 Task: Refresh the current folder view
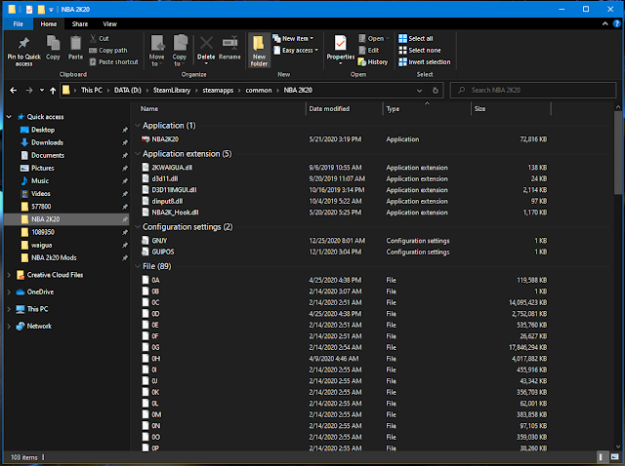pyautogui.click(x=436, y=91)
